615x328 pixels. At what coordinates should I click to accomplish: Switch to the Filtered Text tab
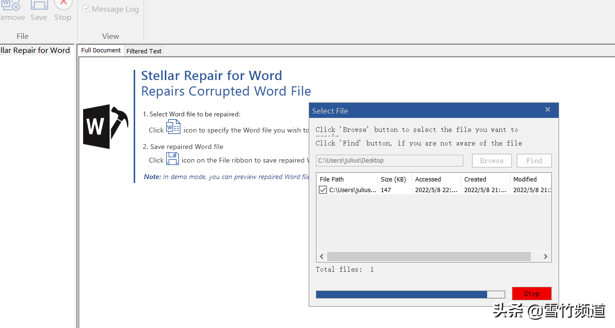tap(144, 51)
